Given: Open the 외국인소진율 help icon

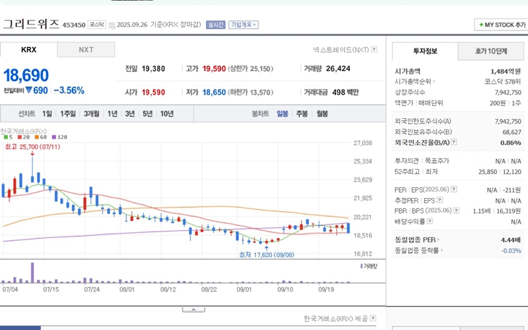Looking at the screenshot, I should [x=454, y=142].
